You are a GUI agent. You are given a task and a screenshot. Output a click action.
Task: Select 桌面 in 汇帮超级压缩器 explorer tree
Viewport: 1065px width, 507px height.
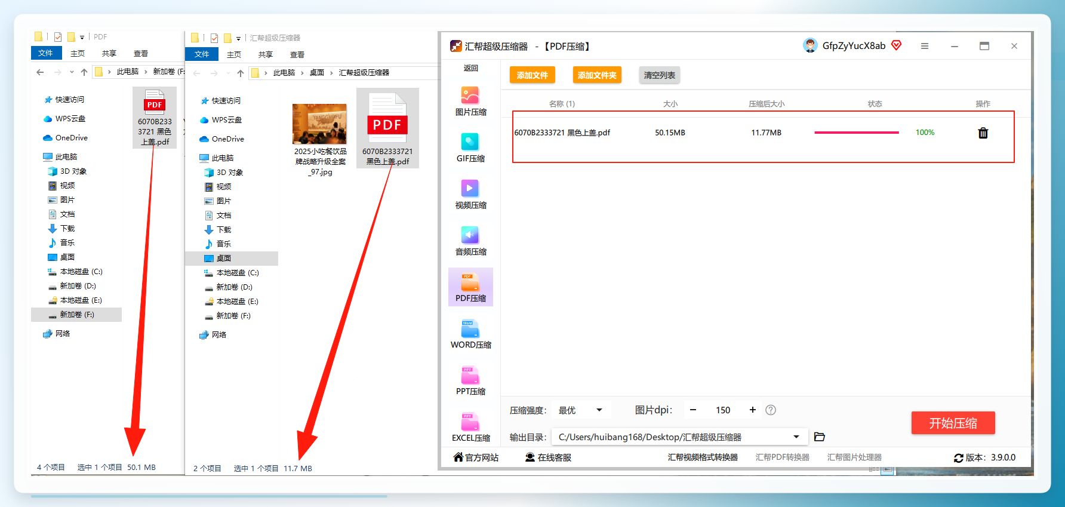tap(232, 259)
